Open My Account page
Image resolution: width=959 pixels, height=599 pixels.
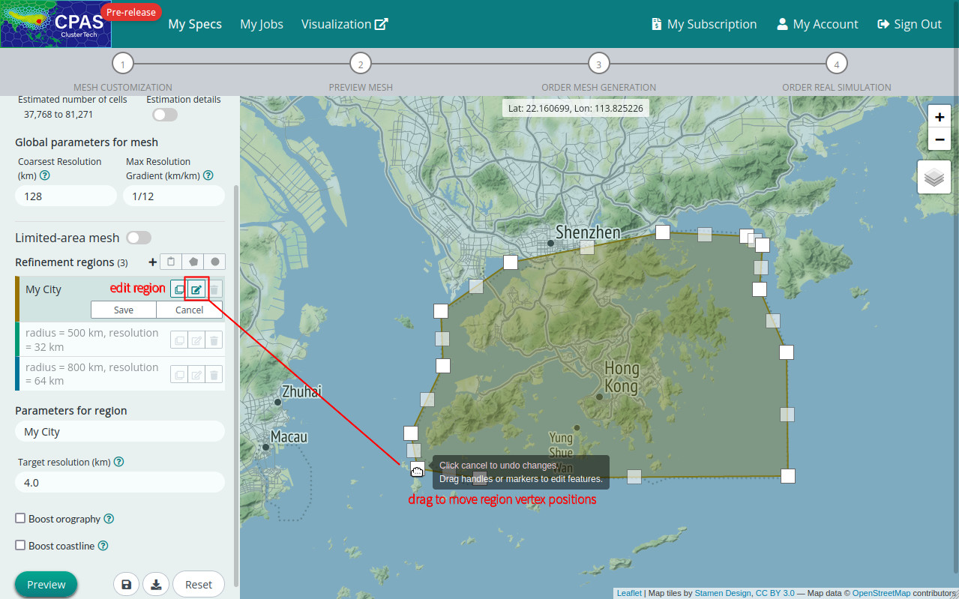point(817,24)
